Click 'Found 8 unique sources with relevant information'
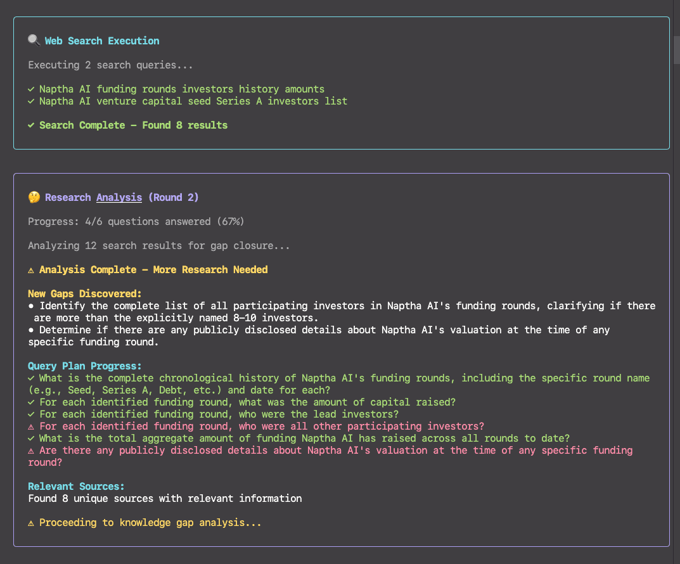 [x=165, y=499]
